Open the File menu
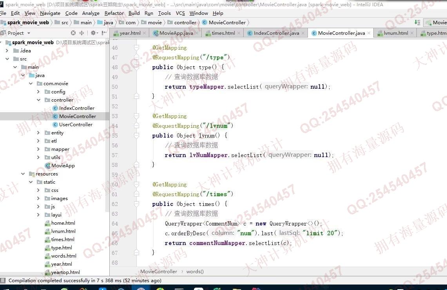Image resolution: width=447 pixels, height=290 pixels. (3, 13)
